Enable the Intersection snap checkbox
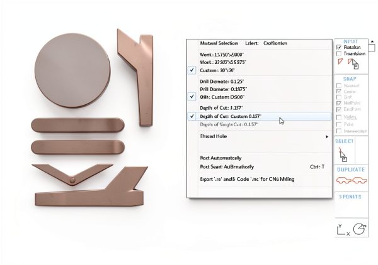 coord(339,131)
